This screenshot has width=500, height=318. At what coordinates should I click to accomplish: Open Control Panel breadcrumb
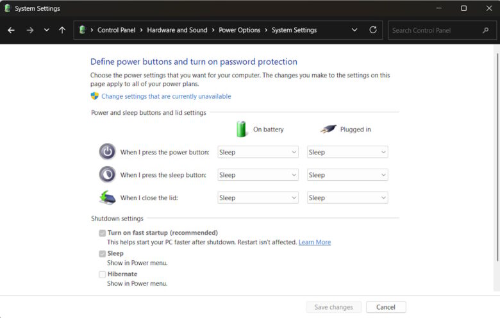(x=117, y=30)
